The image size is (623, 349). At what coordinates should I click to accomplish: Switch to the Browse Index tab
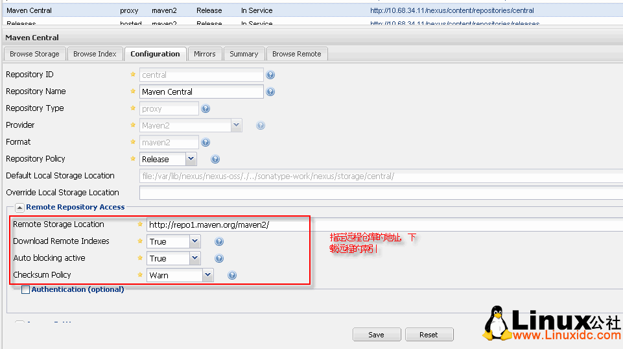point(95,54)
